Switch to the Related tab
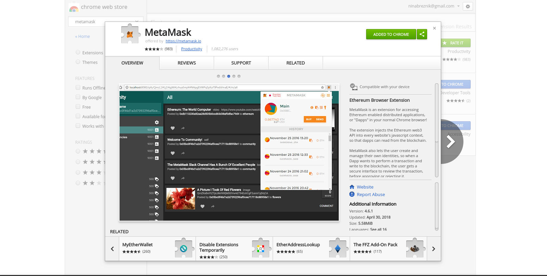The height and width of the screenshot is (276, 547). (x=296, y=63)
